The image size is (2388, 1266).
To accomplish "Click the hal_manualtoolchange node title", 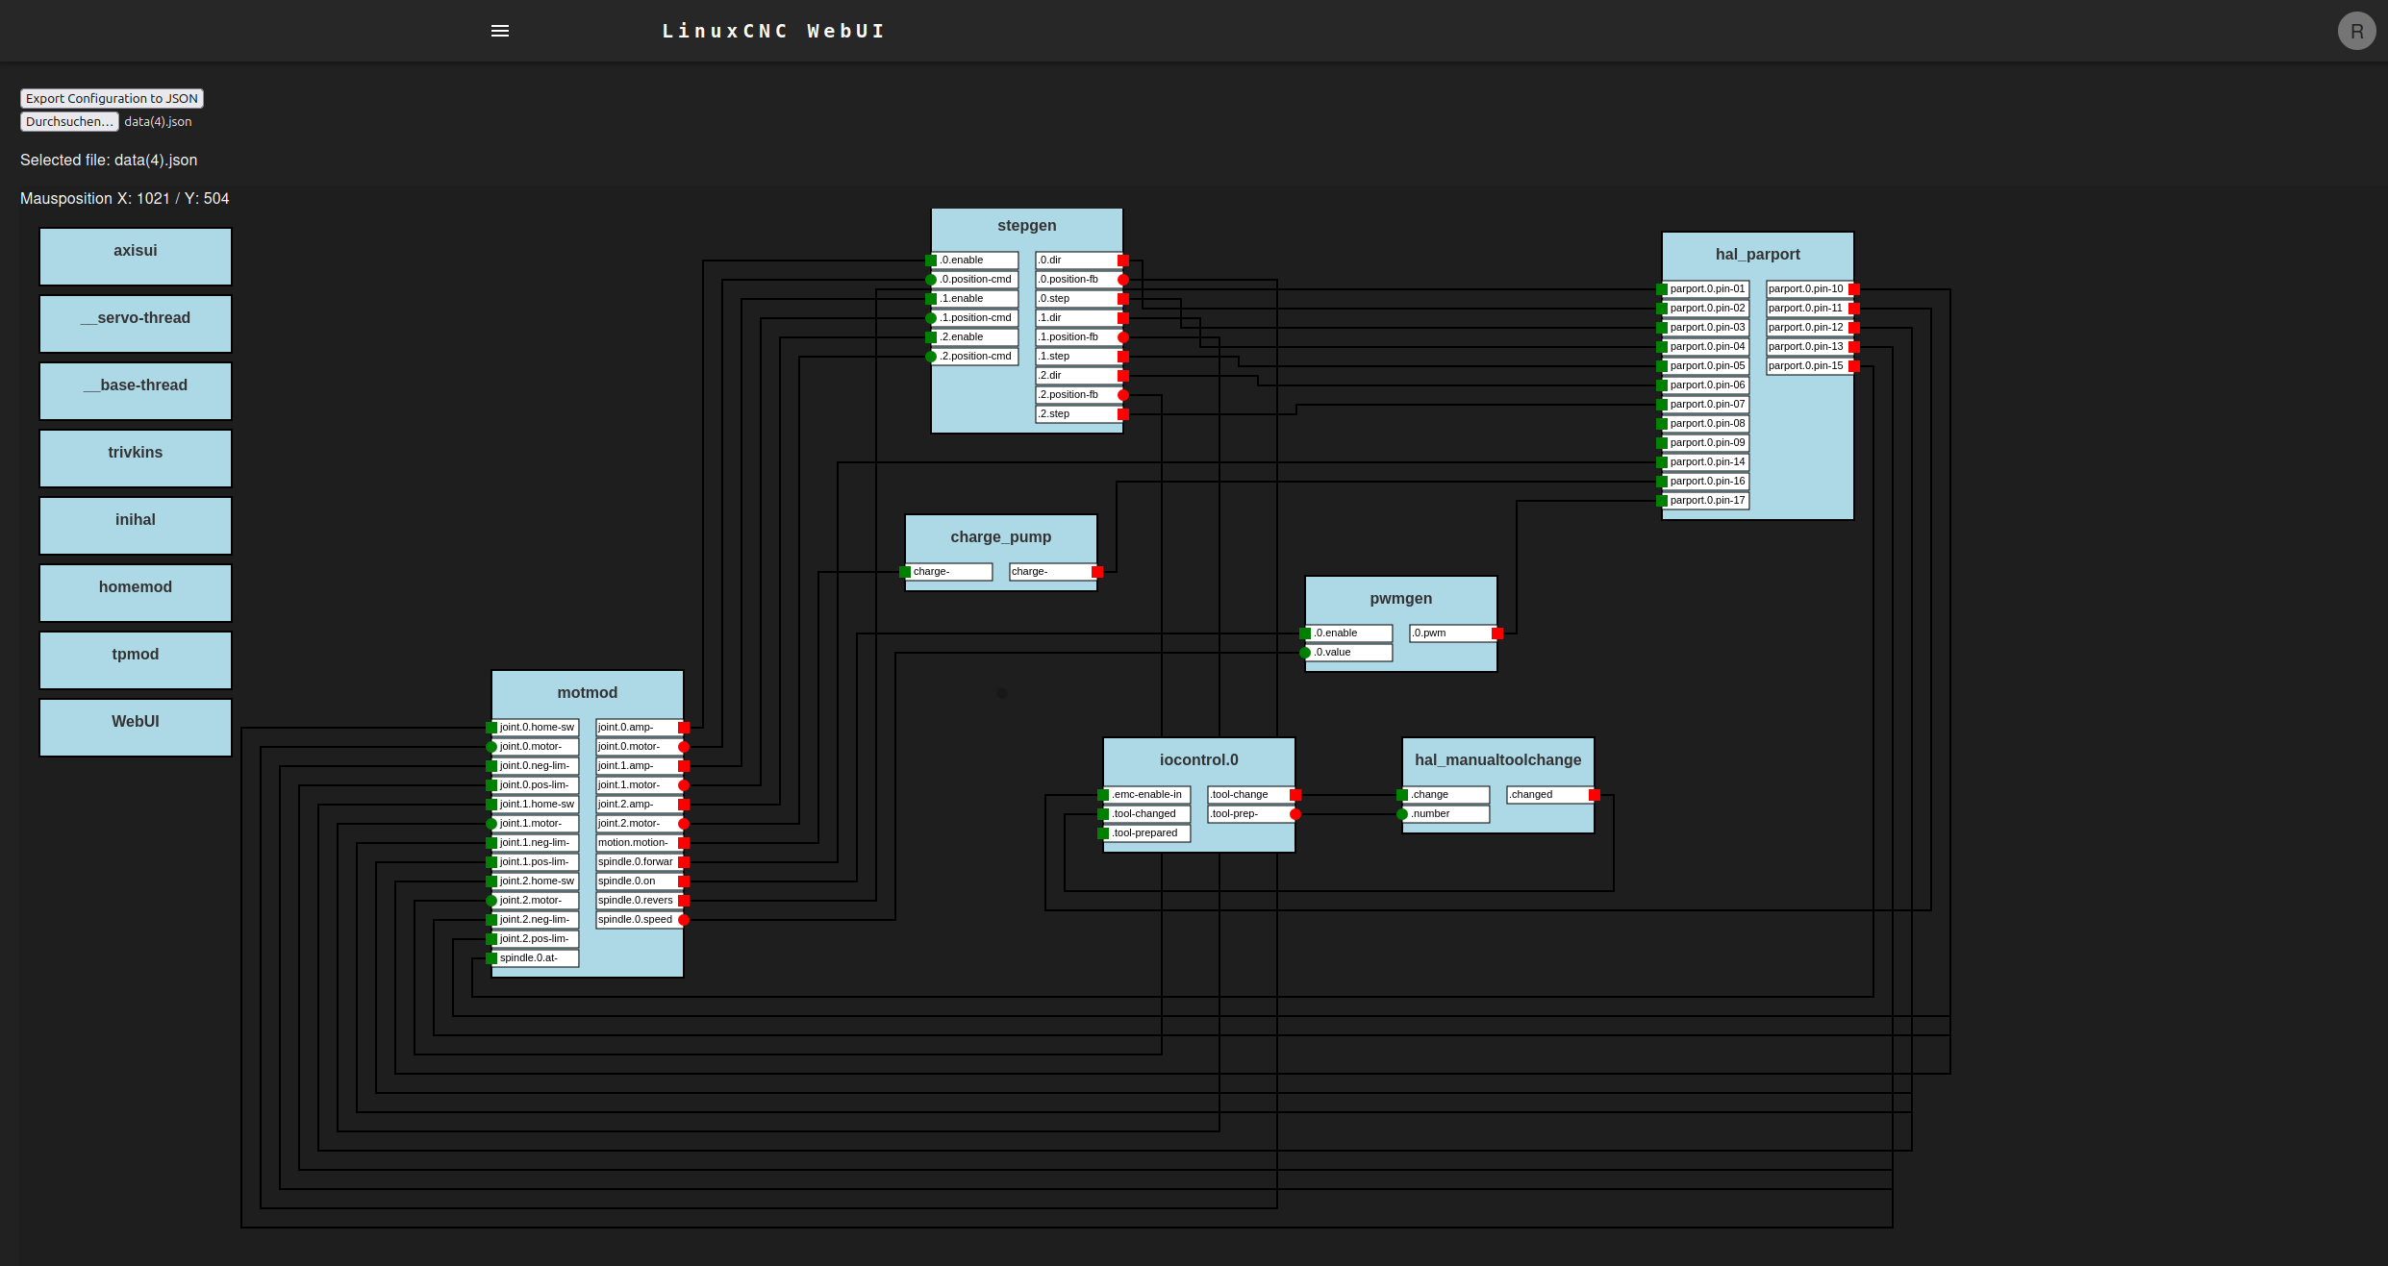I will click(x=1497, y=760).
